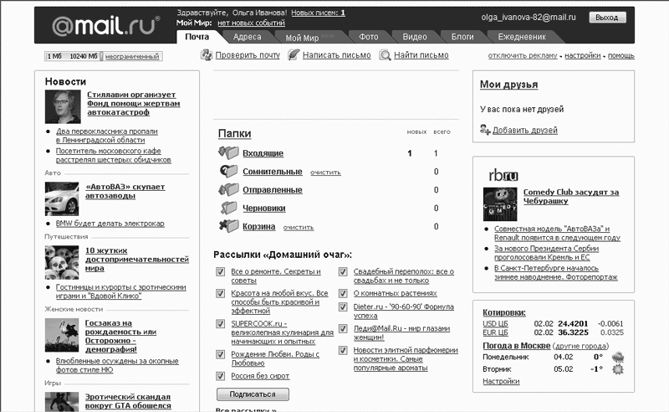Switch to the Адреса tab
Screen dimensions: 669x412
coord(247,37)
